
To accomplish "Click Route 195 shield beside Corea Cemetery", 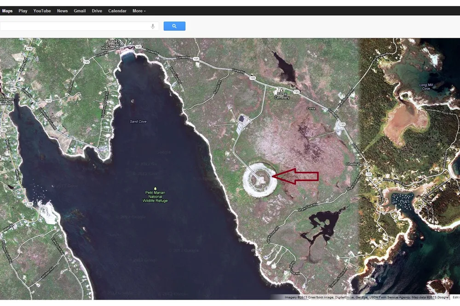I will (x=297, y=92).
